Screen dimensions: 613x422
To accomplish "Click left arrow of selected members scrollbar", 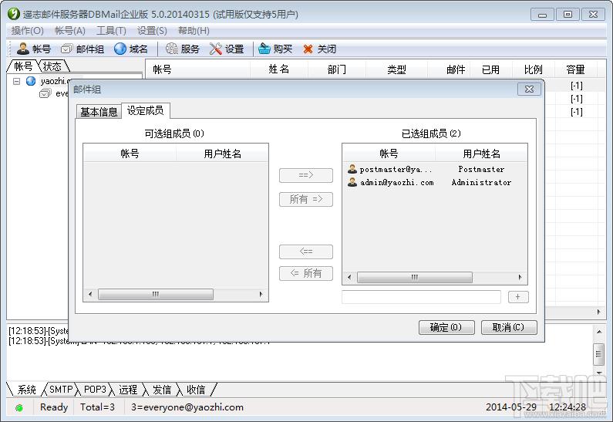I will (349, 277).
